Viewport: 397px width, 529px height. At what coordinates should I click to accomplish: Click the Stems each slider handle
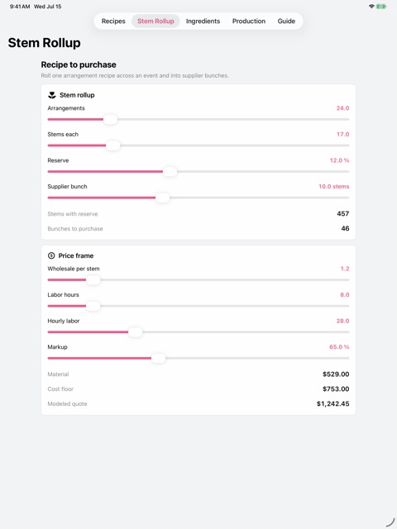point(112,145)
